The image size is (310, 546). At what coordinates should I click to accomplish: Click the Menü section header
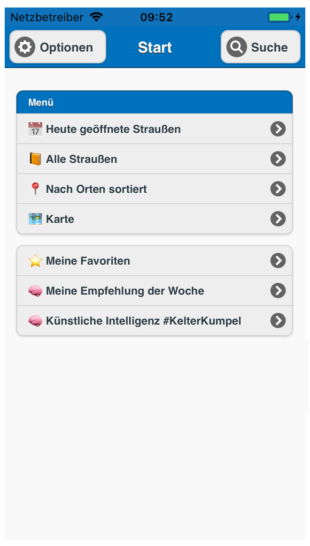[155, 102]
